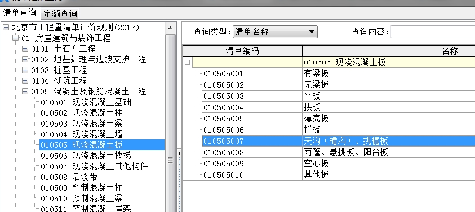The height and width of the screenshot is (212, 475).
Task: Select code cell 010505003
Action: (252, 96)
